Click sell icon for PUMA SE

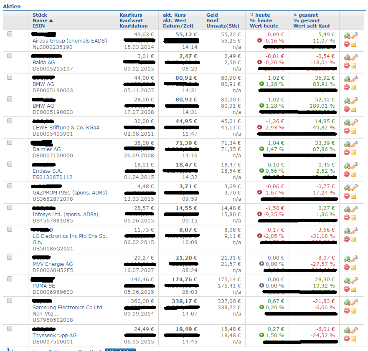pyautogui.click(x=347, y=281)
